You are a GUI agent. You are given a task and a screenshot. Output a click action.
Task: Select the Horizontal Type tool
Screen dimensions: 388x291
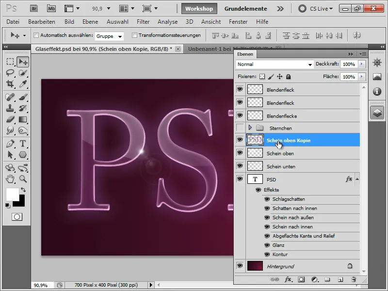pyautogui.click(x=23, y=144)
